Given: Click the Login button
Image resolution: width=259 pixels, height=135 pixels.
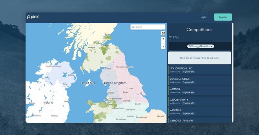Looking at the screenshot, I should pos(203,17).
